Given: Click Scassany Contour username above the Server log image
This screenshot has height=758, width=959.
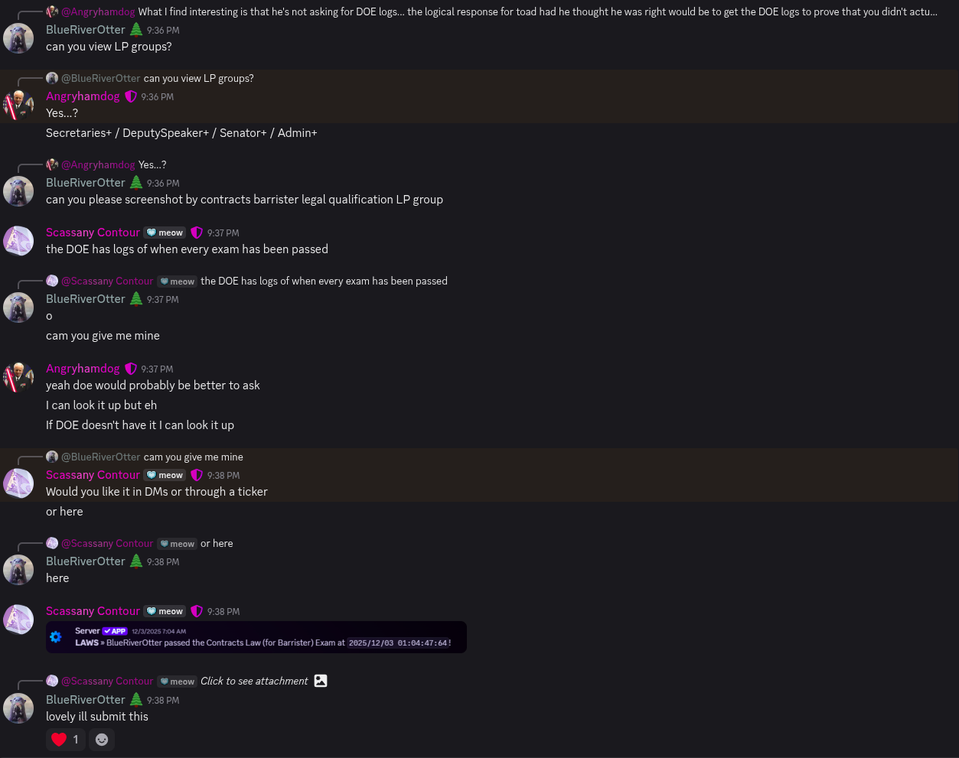Looking at the screenshot, I should [93, 611].
